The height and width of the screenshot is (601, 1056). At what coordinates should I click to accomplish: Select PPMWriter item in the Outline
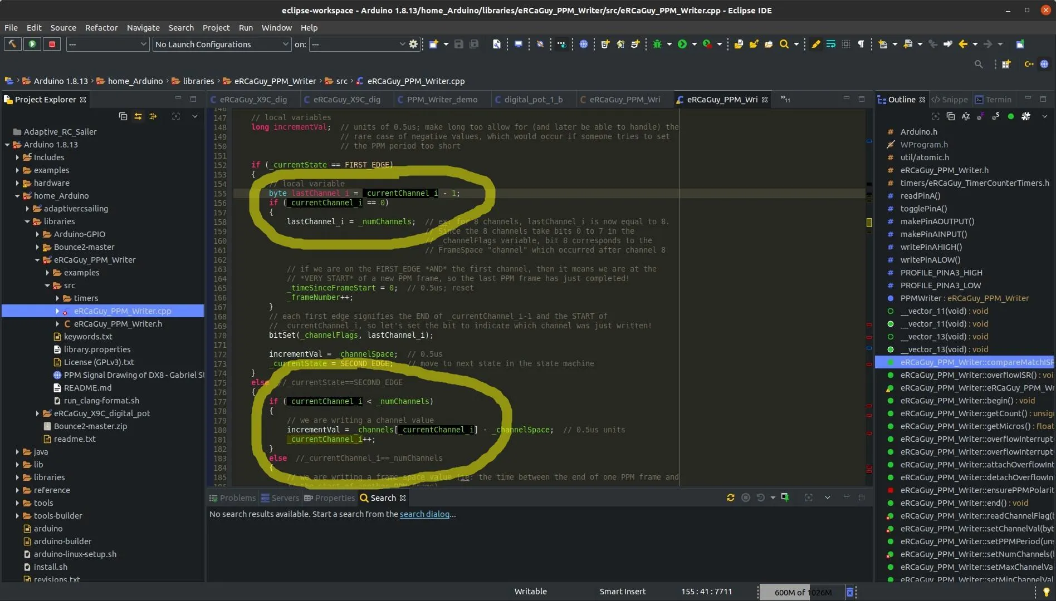(x=965, y=298)
